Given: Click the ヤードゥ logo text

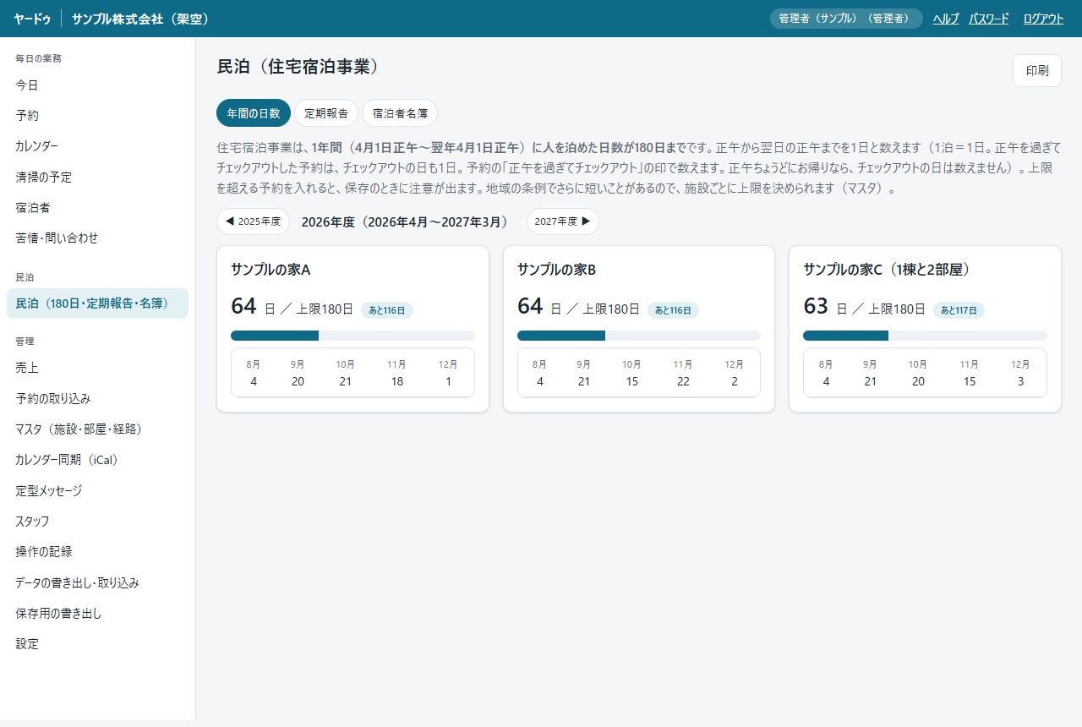Looking at the screenshot, I should pyautogui.click(x=32, y=19).
